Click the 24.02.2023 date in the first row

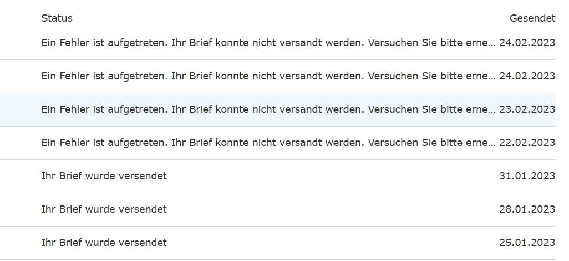tap(527, 43)
